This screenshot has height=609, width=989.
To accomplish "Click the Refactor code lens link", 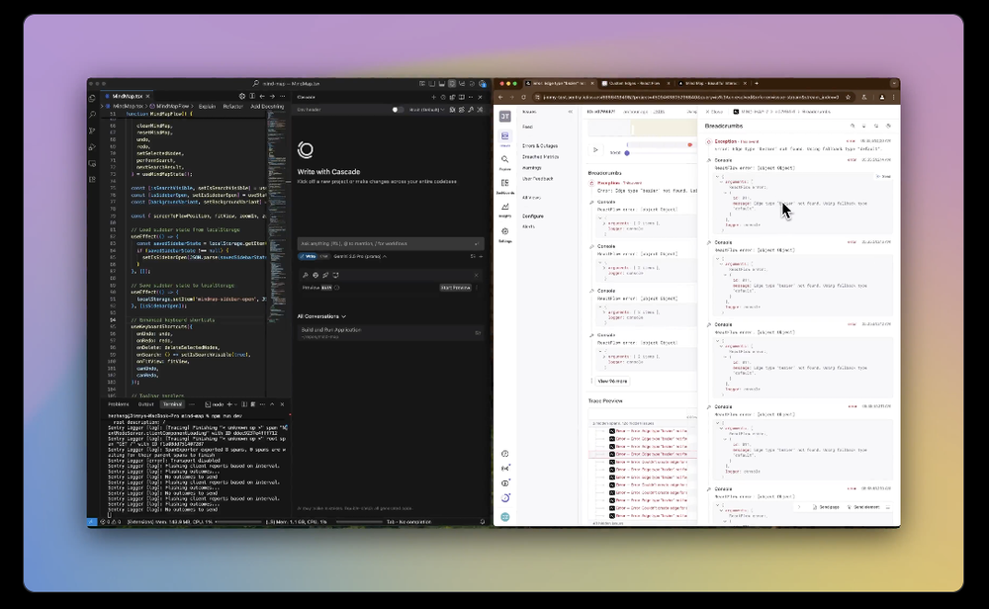I will [x=232, y=107].
